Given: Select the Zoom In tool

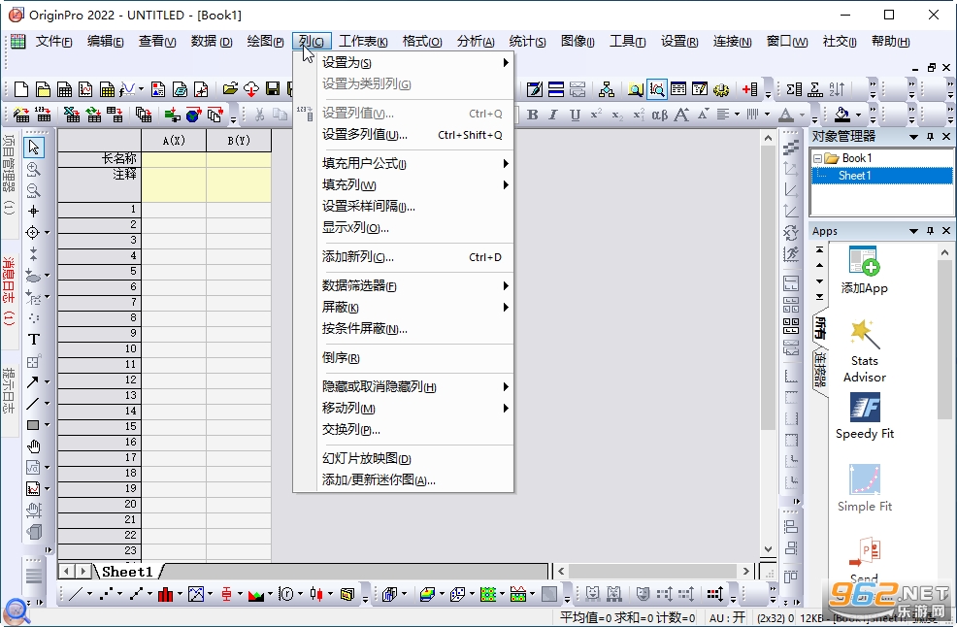Looking at the screenshot, I should point(34,169).
